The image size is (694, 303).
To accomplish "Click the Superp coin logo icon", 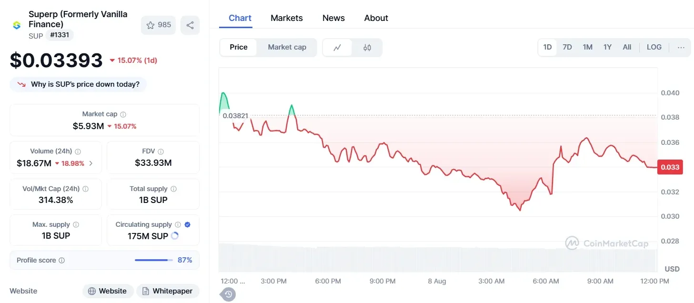I will point(16,25).
